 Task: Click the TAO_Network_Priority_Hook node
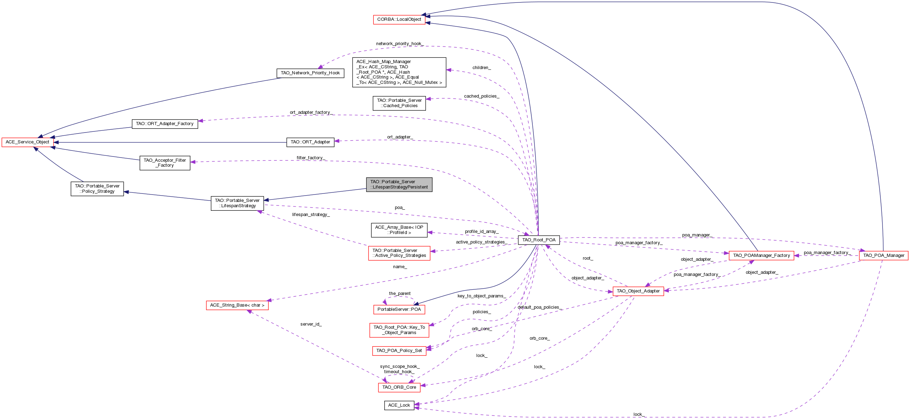pyautogui.click(x=310, y=73)
